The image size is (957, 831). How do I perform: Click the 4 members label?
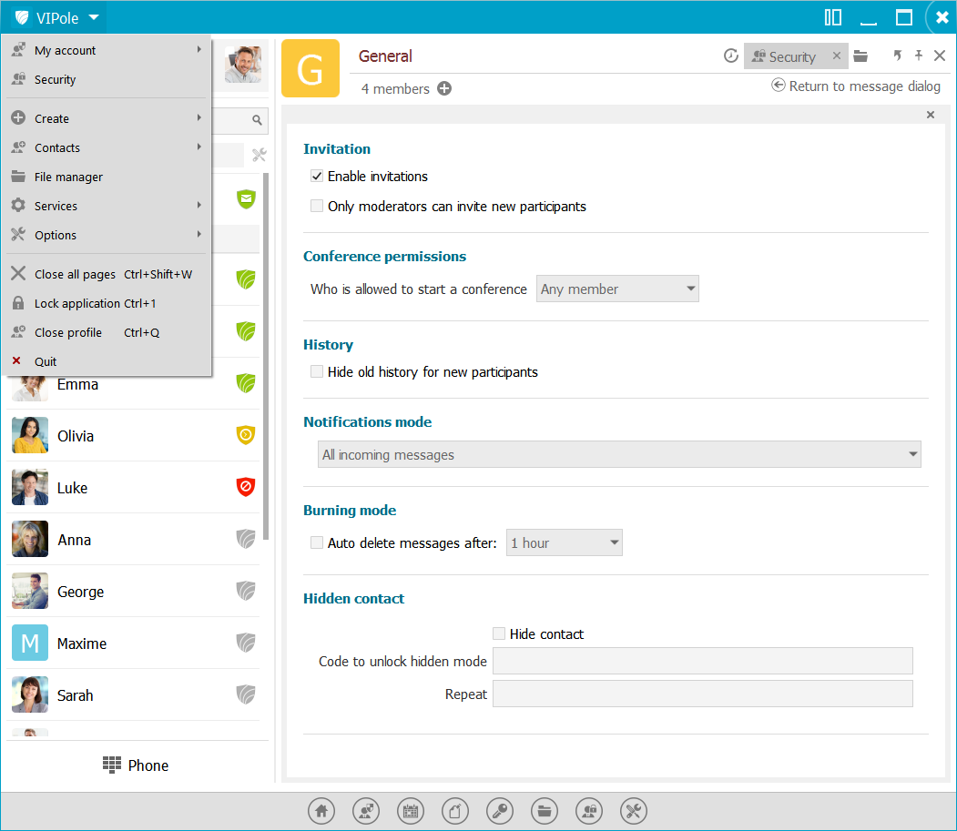coord(395,89)
